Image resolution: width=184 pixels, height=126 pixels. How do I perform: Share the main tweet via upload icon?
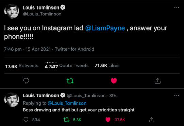coord(158,81)
